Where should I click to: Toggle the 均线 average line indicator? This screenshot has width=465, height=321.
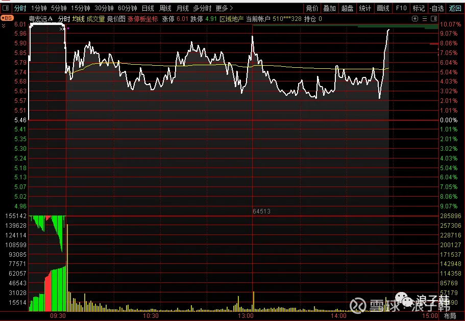[x=78, y=19]
